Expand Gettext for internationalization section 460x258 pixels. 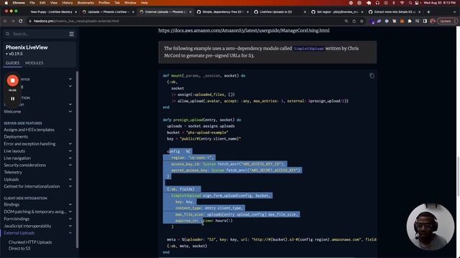70,186
